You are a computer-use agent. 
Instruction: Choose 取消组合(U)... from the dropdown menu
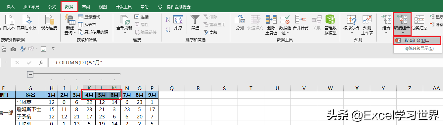click(417, 41)
